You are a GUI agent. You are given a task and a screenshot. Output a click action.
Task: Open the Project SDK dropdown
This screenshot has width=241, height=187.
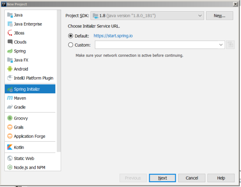(147, 16)
